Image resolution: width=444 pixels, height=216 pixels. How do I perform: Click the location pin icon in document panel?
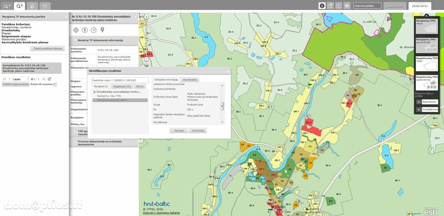(102, 30)
